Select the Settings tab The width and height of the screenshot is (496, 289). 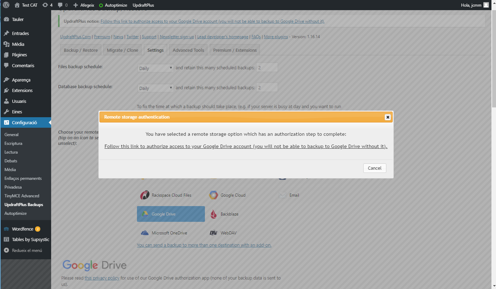(156, 50)
